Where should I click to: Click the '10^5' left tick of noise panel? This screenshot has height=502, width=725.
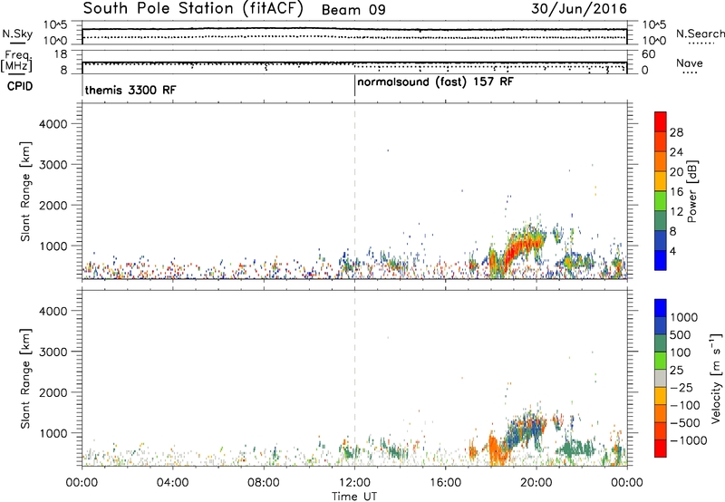click(55, 25)
